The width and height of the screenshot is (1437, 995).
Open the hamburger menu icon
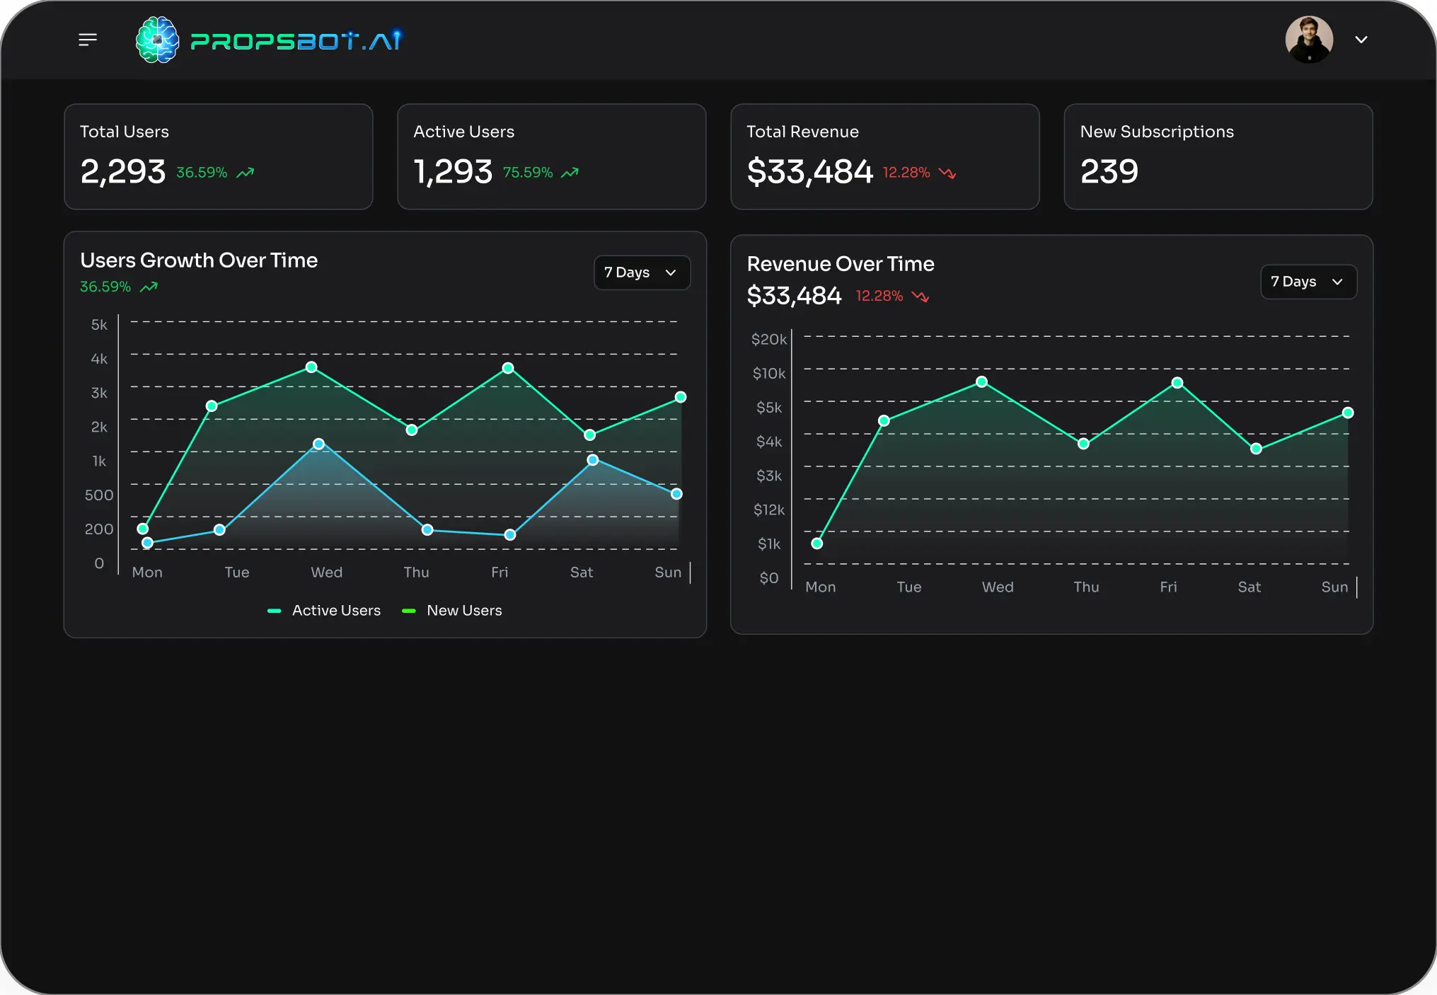88,40
